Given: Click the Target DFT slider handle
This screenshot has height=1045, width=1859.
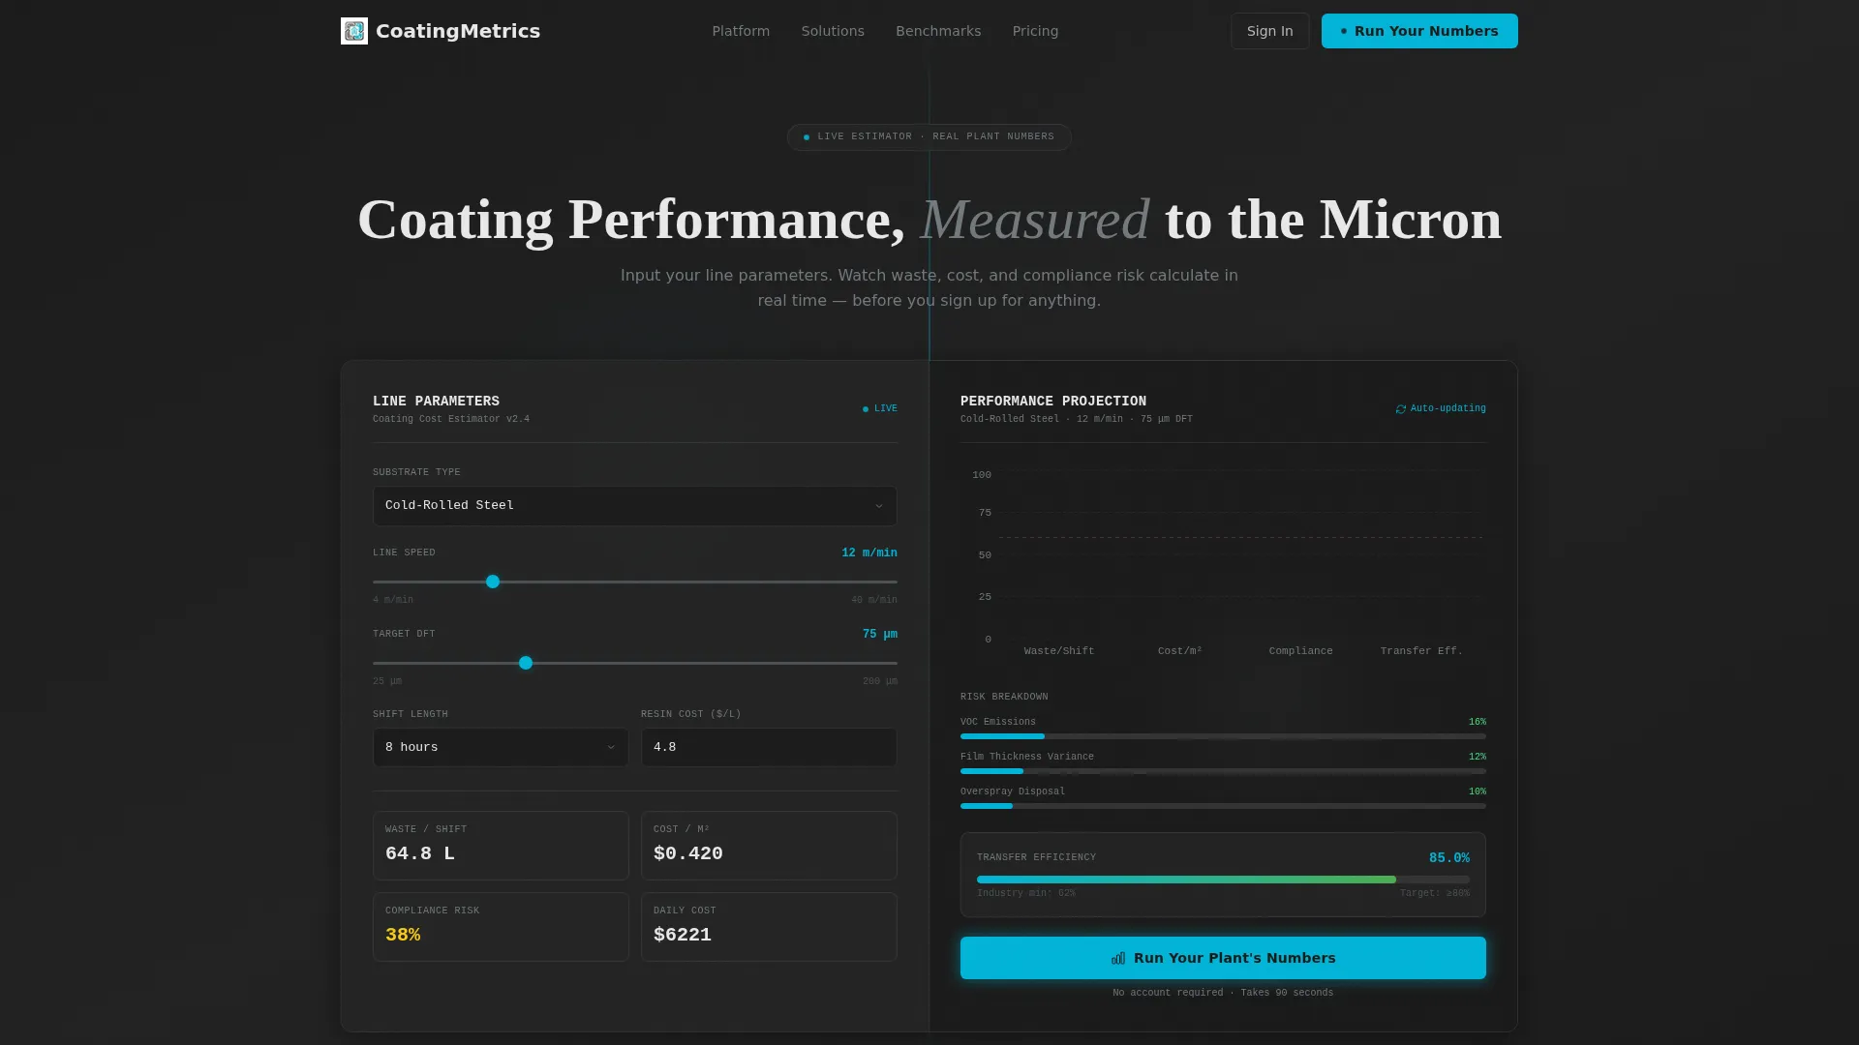Looking at the screenshot, I should [526, 663].
